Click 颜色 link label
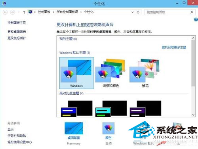The width and height of the screenshot is (198, 149). 109,138
